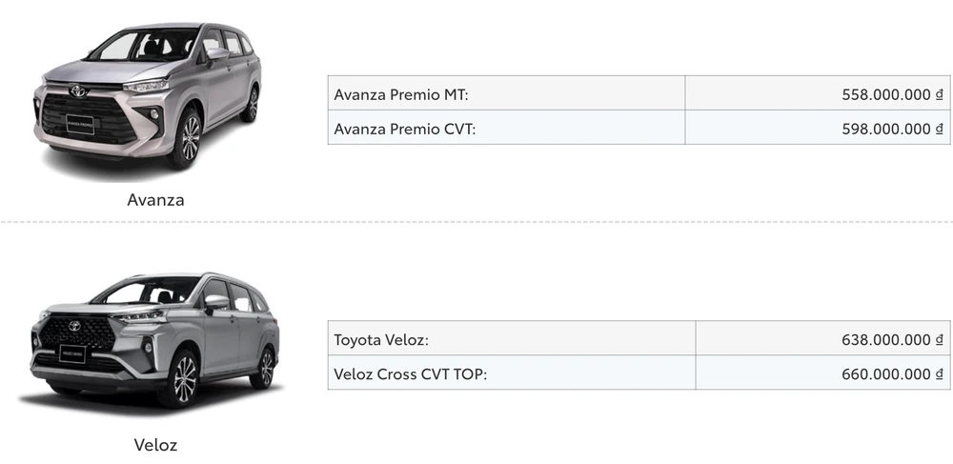Select the Avanza Premio MT row label
Image resolution: width=953 pixels, height=464 pixels.
coord(401,94)
